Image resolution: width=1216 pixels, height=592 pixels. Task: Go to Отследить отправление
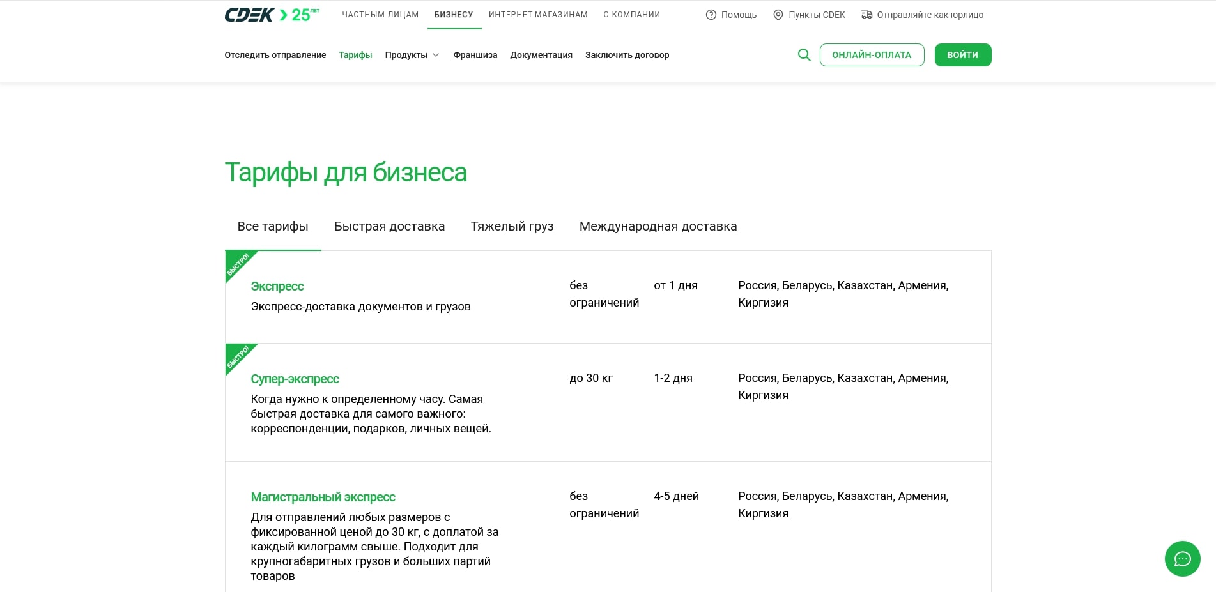pyautogui.click(x=275, y=55)
